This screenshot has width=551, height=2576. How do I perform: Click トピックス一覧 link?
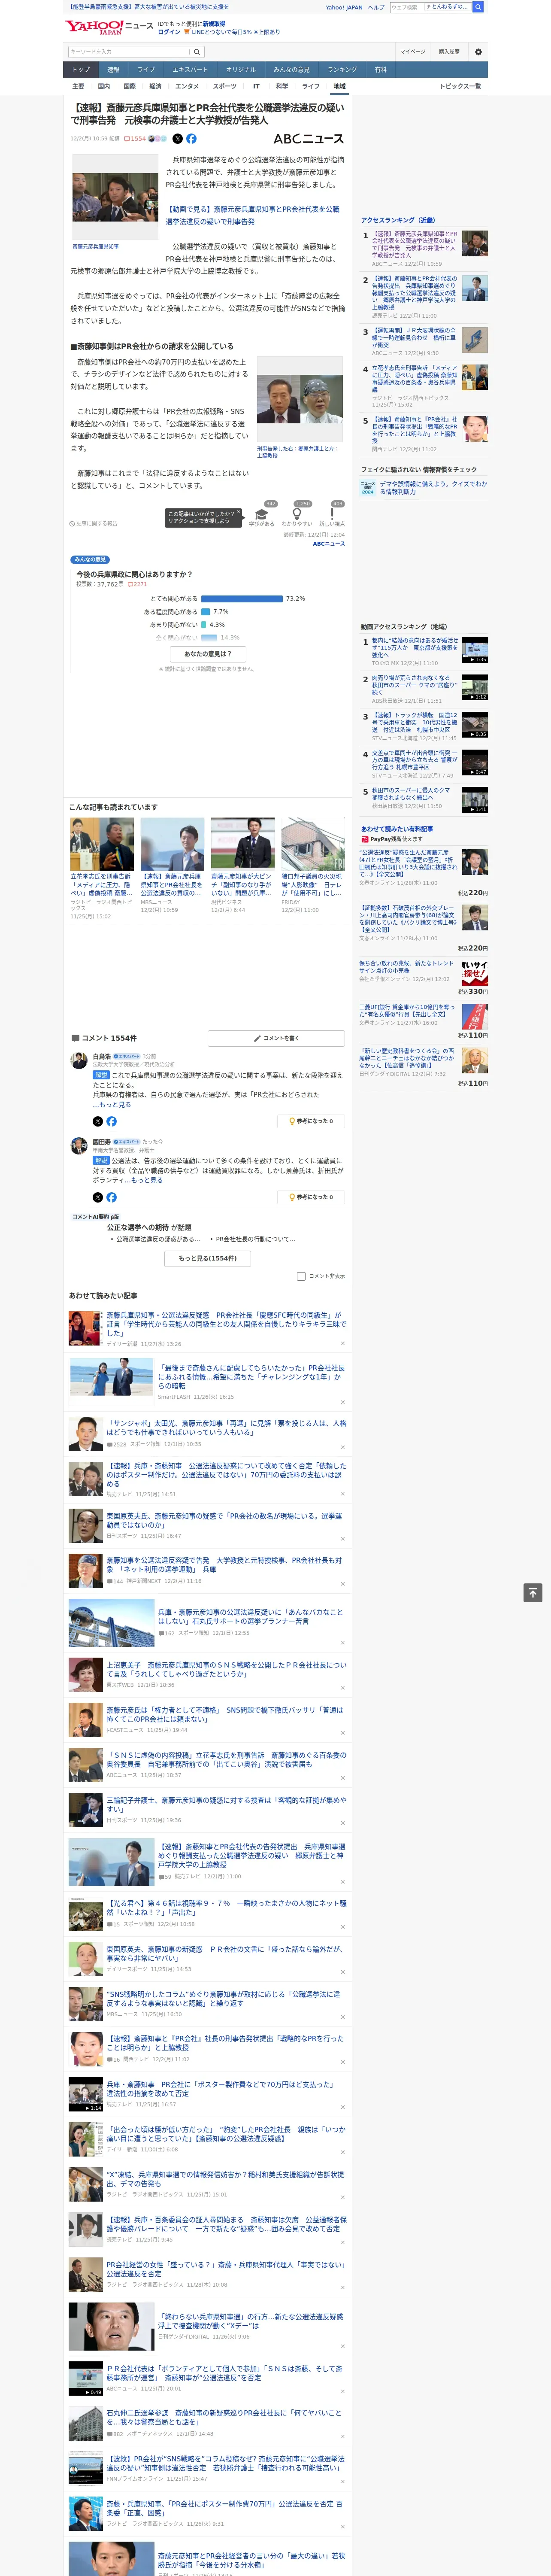[x=460, y=86]
